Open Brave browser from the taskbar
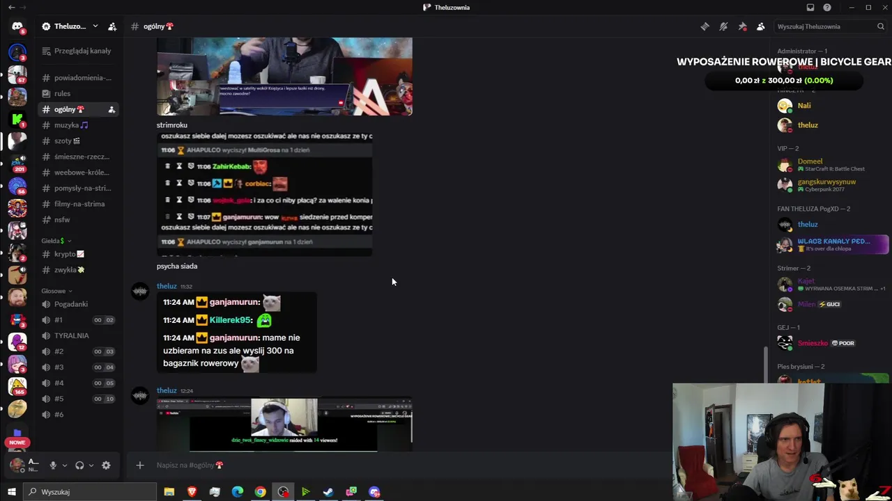This screenshot has width=892, height=501. [x=192, y=492]
